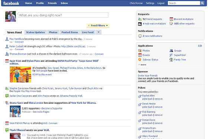Click the friends icon beside Stephie Zan story

click(7, 89)
